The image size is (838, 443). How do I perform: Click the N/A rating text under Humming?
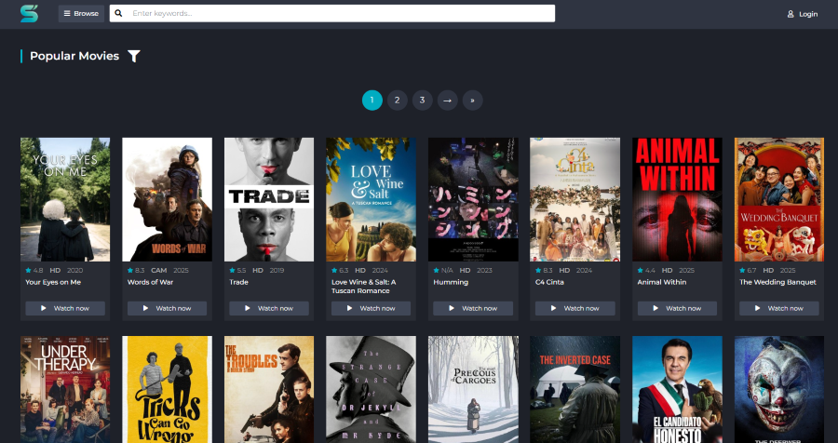tap(447, 271)
